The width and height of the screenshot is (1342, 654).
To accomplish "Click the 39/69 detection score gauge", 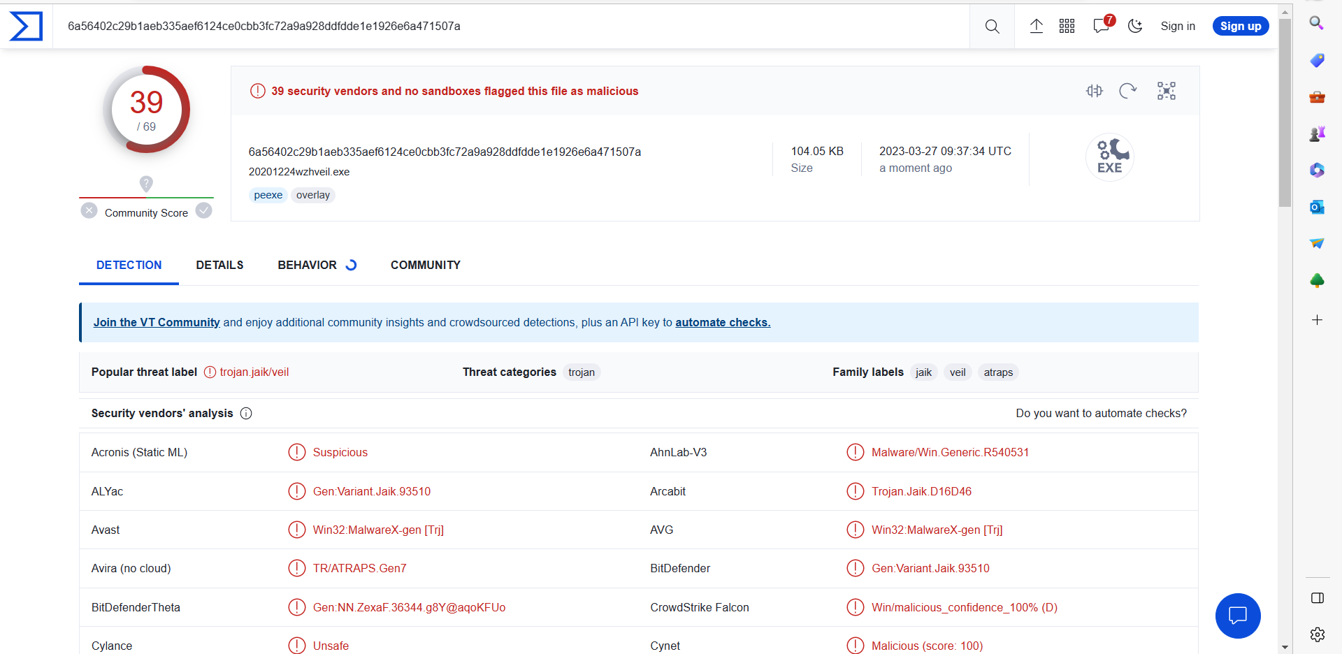I will click(146, 110).
